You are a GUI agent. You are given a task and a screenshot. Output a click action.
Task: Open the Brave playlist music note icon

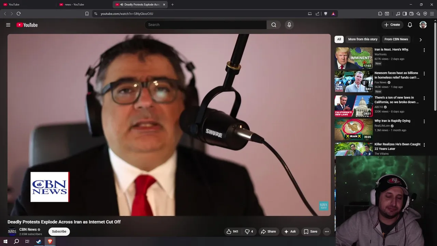[398, 14]
